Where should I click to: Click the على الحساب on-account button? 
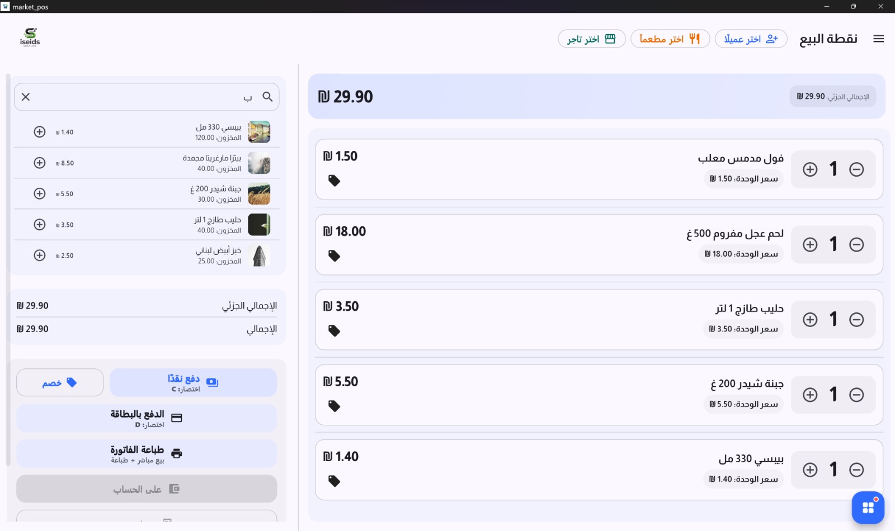(147, 489)
